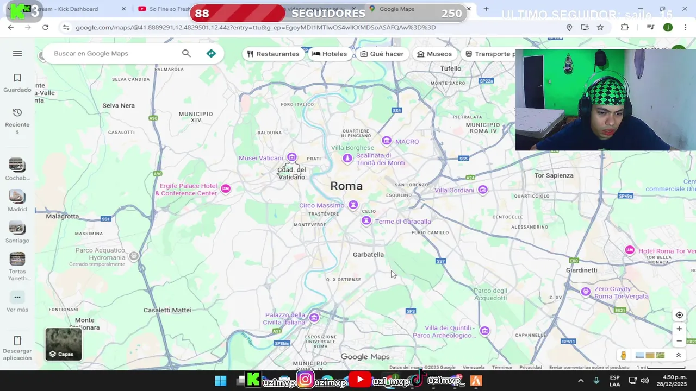696x391 pixels.
Task: Open Términos link in map footer
Action: pyautogui.click(x=502, y=368)
